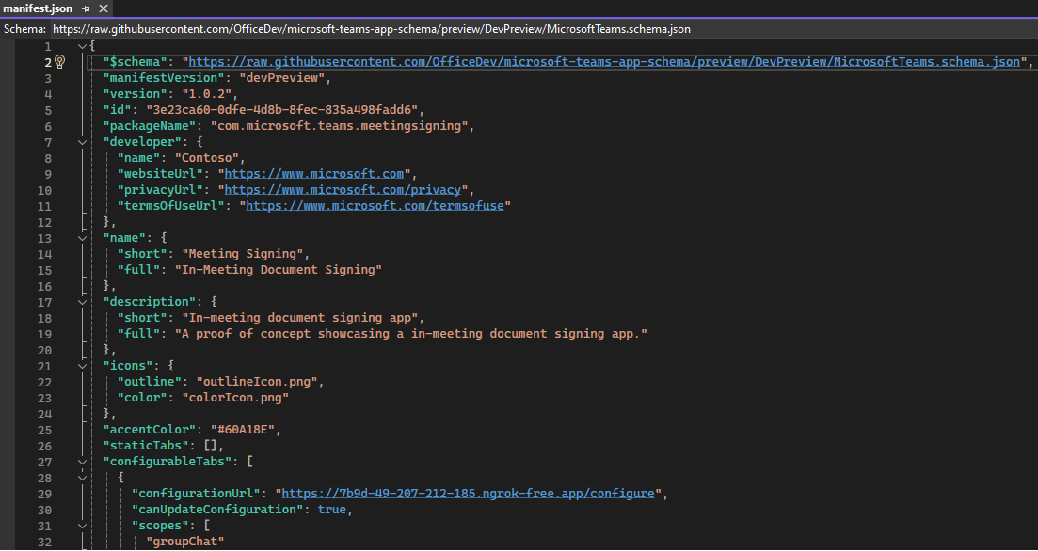Click the version value "1.0.2"
The height and width of the screenshot is (551, 1038).
(205, 94)
